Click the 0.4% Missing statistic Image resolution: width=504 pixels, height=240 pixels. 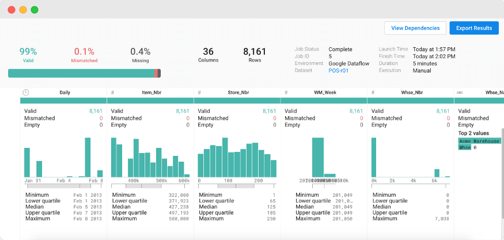click(x=141, y=54)
